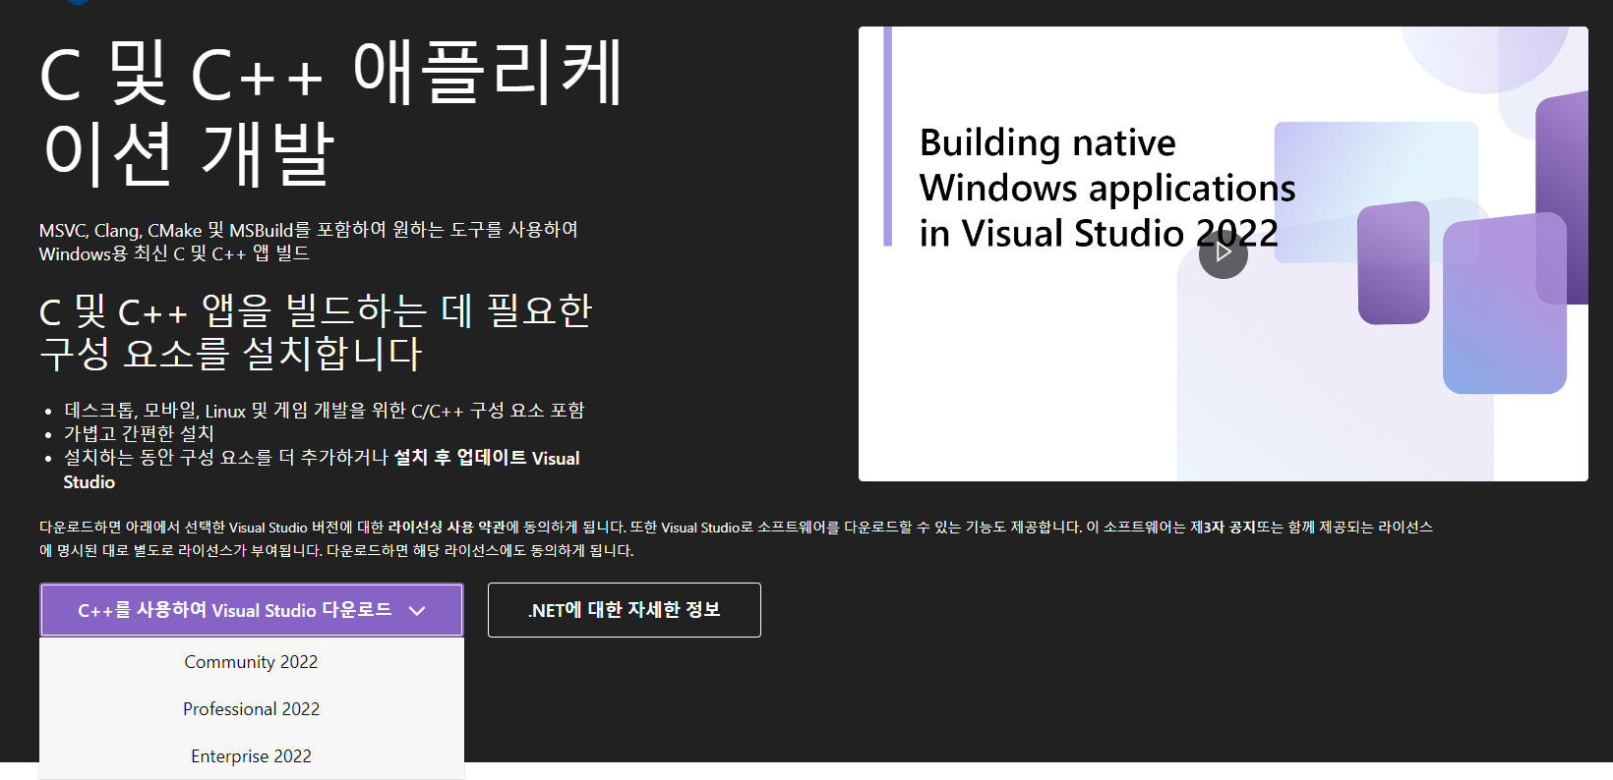The height and width of the screenshot is (780, 1613).
Task: Click the MSVC, Clang, CMake description text
Action: coord(309,242)
